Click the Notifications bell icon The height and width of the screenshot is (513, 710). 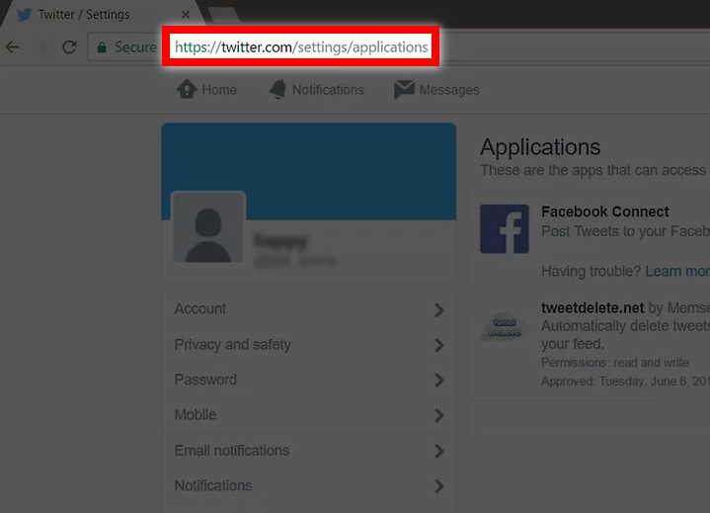pyautogui.click(x=277, y=89)
